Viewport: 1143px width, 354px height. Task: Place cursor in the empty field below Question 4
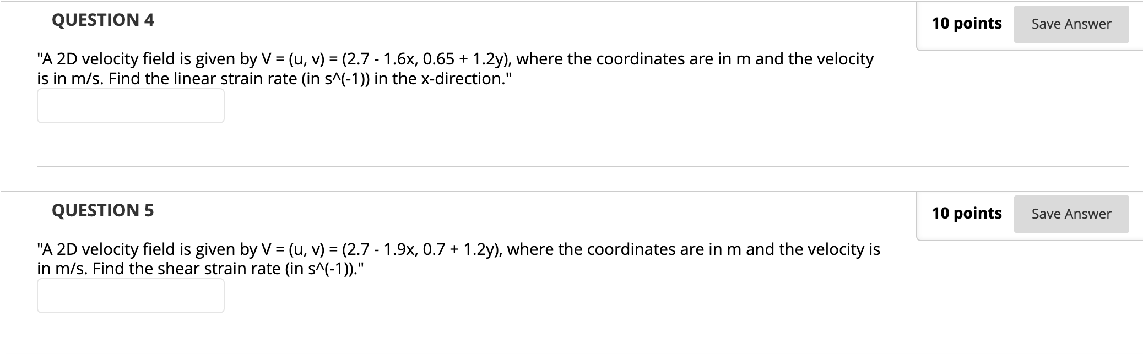click(130, 105)
